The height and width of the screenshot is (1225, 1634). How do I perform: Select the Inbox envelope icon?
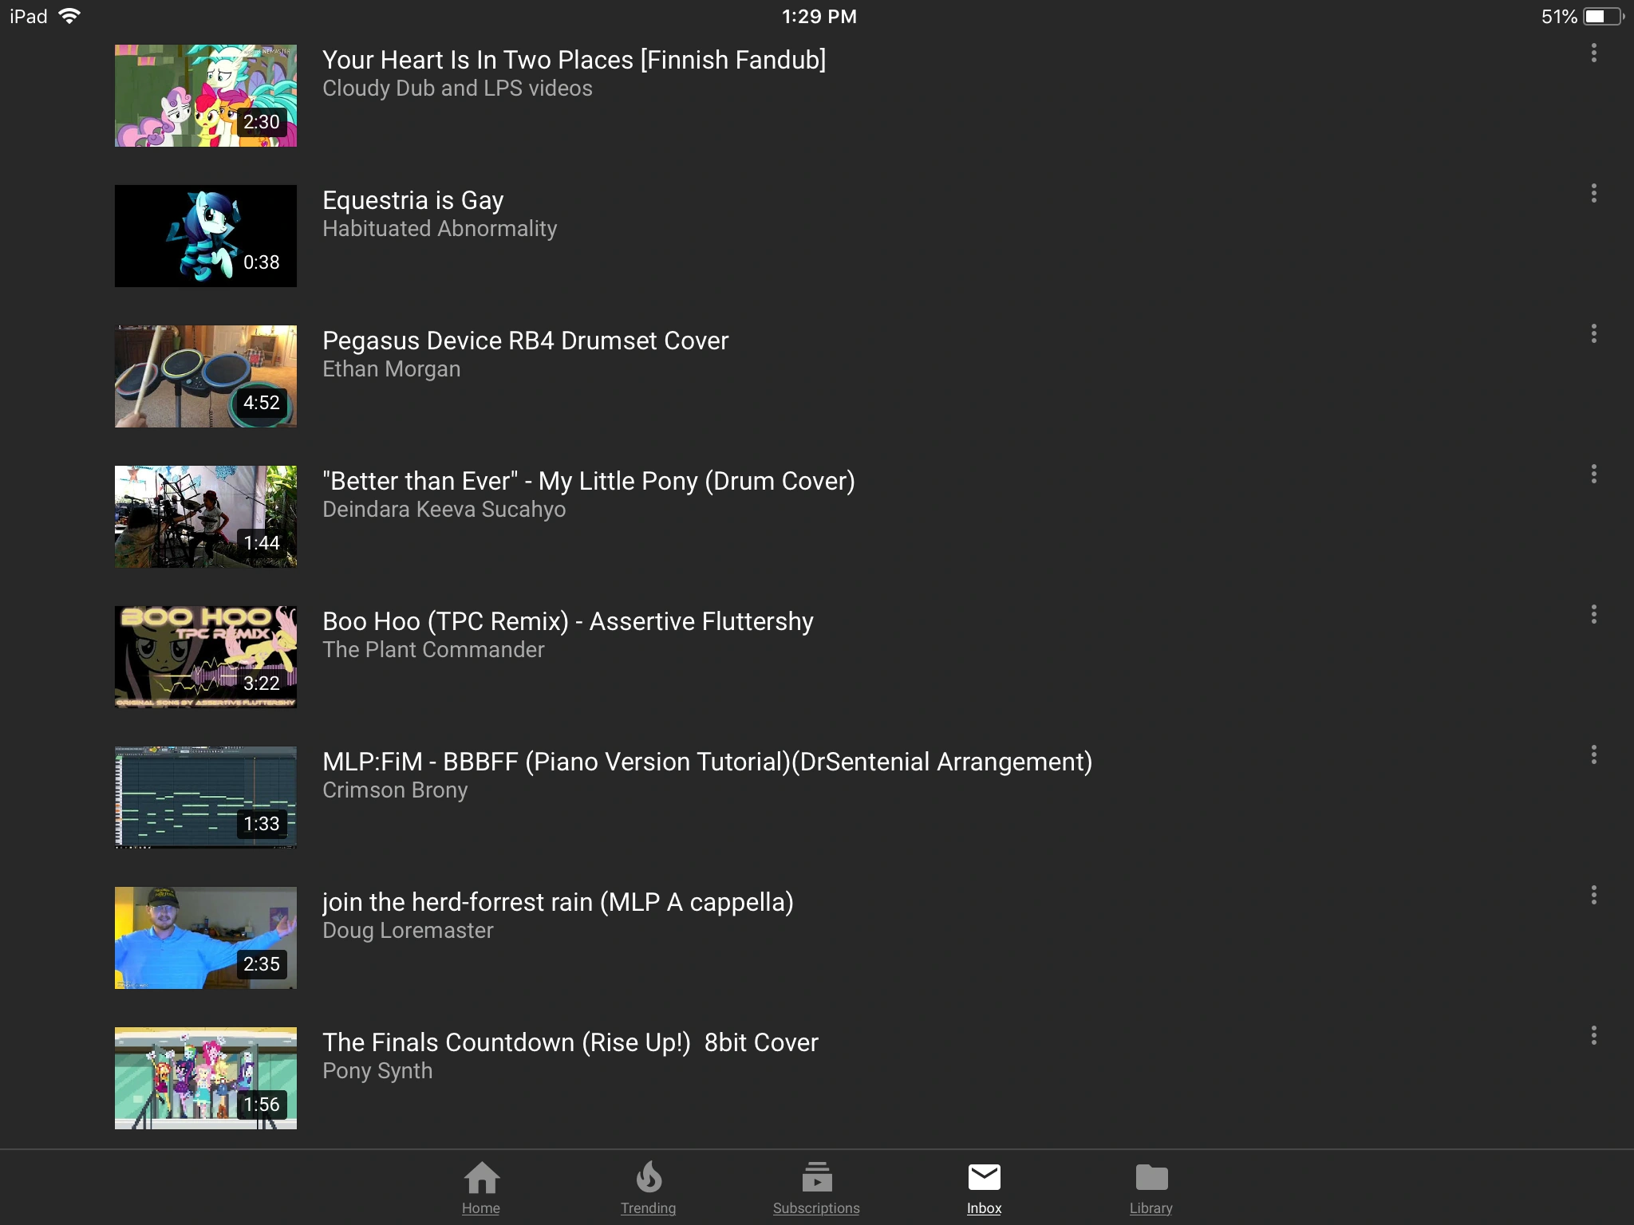[984, 1178]
